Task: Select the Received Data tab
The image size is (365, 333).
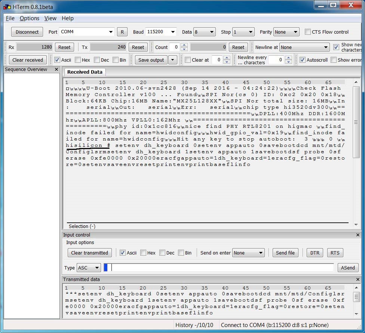Action: 85,72
